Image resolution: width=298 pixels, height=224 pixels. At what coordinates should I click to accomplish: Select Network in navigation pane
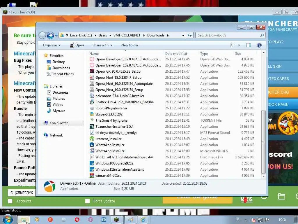pos(56,135)
